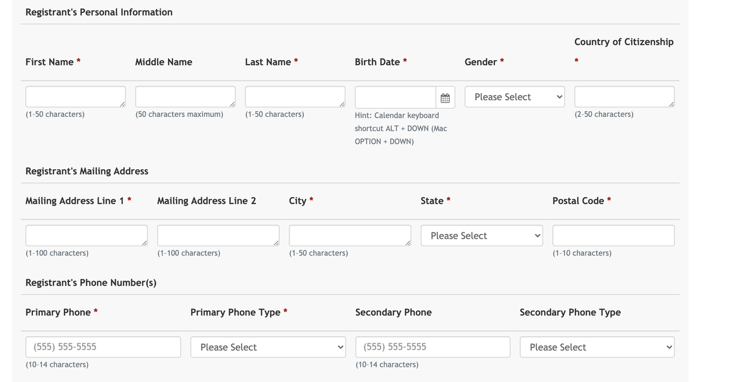Open the Birth Date calendar picker icon
Viewport: 730px width, 382px height.
445,98
